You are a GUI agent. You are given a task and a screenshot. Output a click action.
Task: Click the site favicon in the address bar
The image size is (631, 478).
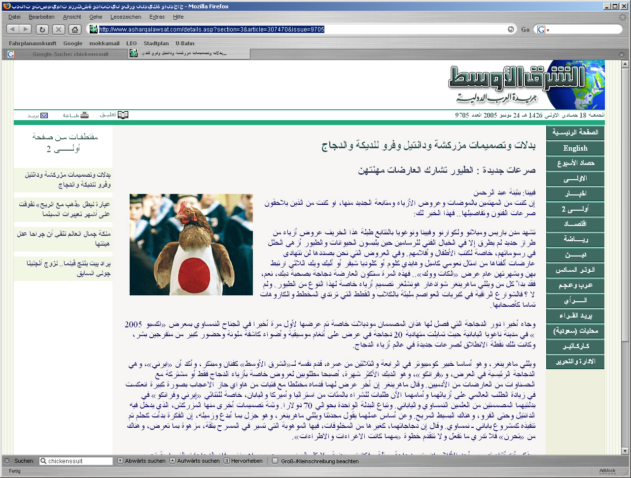point(94,30)
